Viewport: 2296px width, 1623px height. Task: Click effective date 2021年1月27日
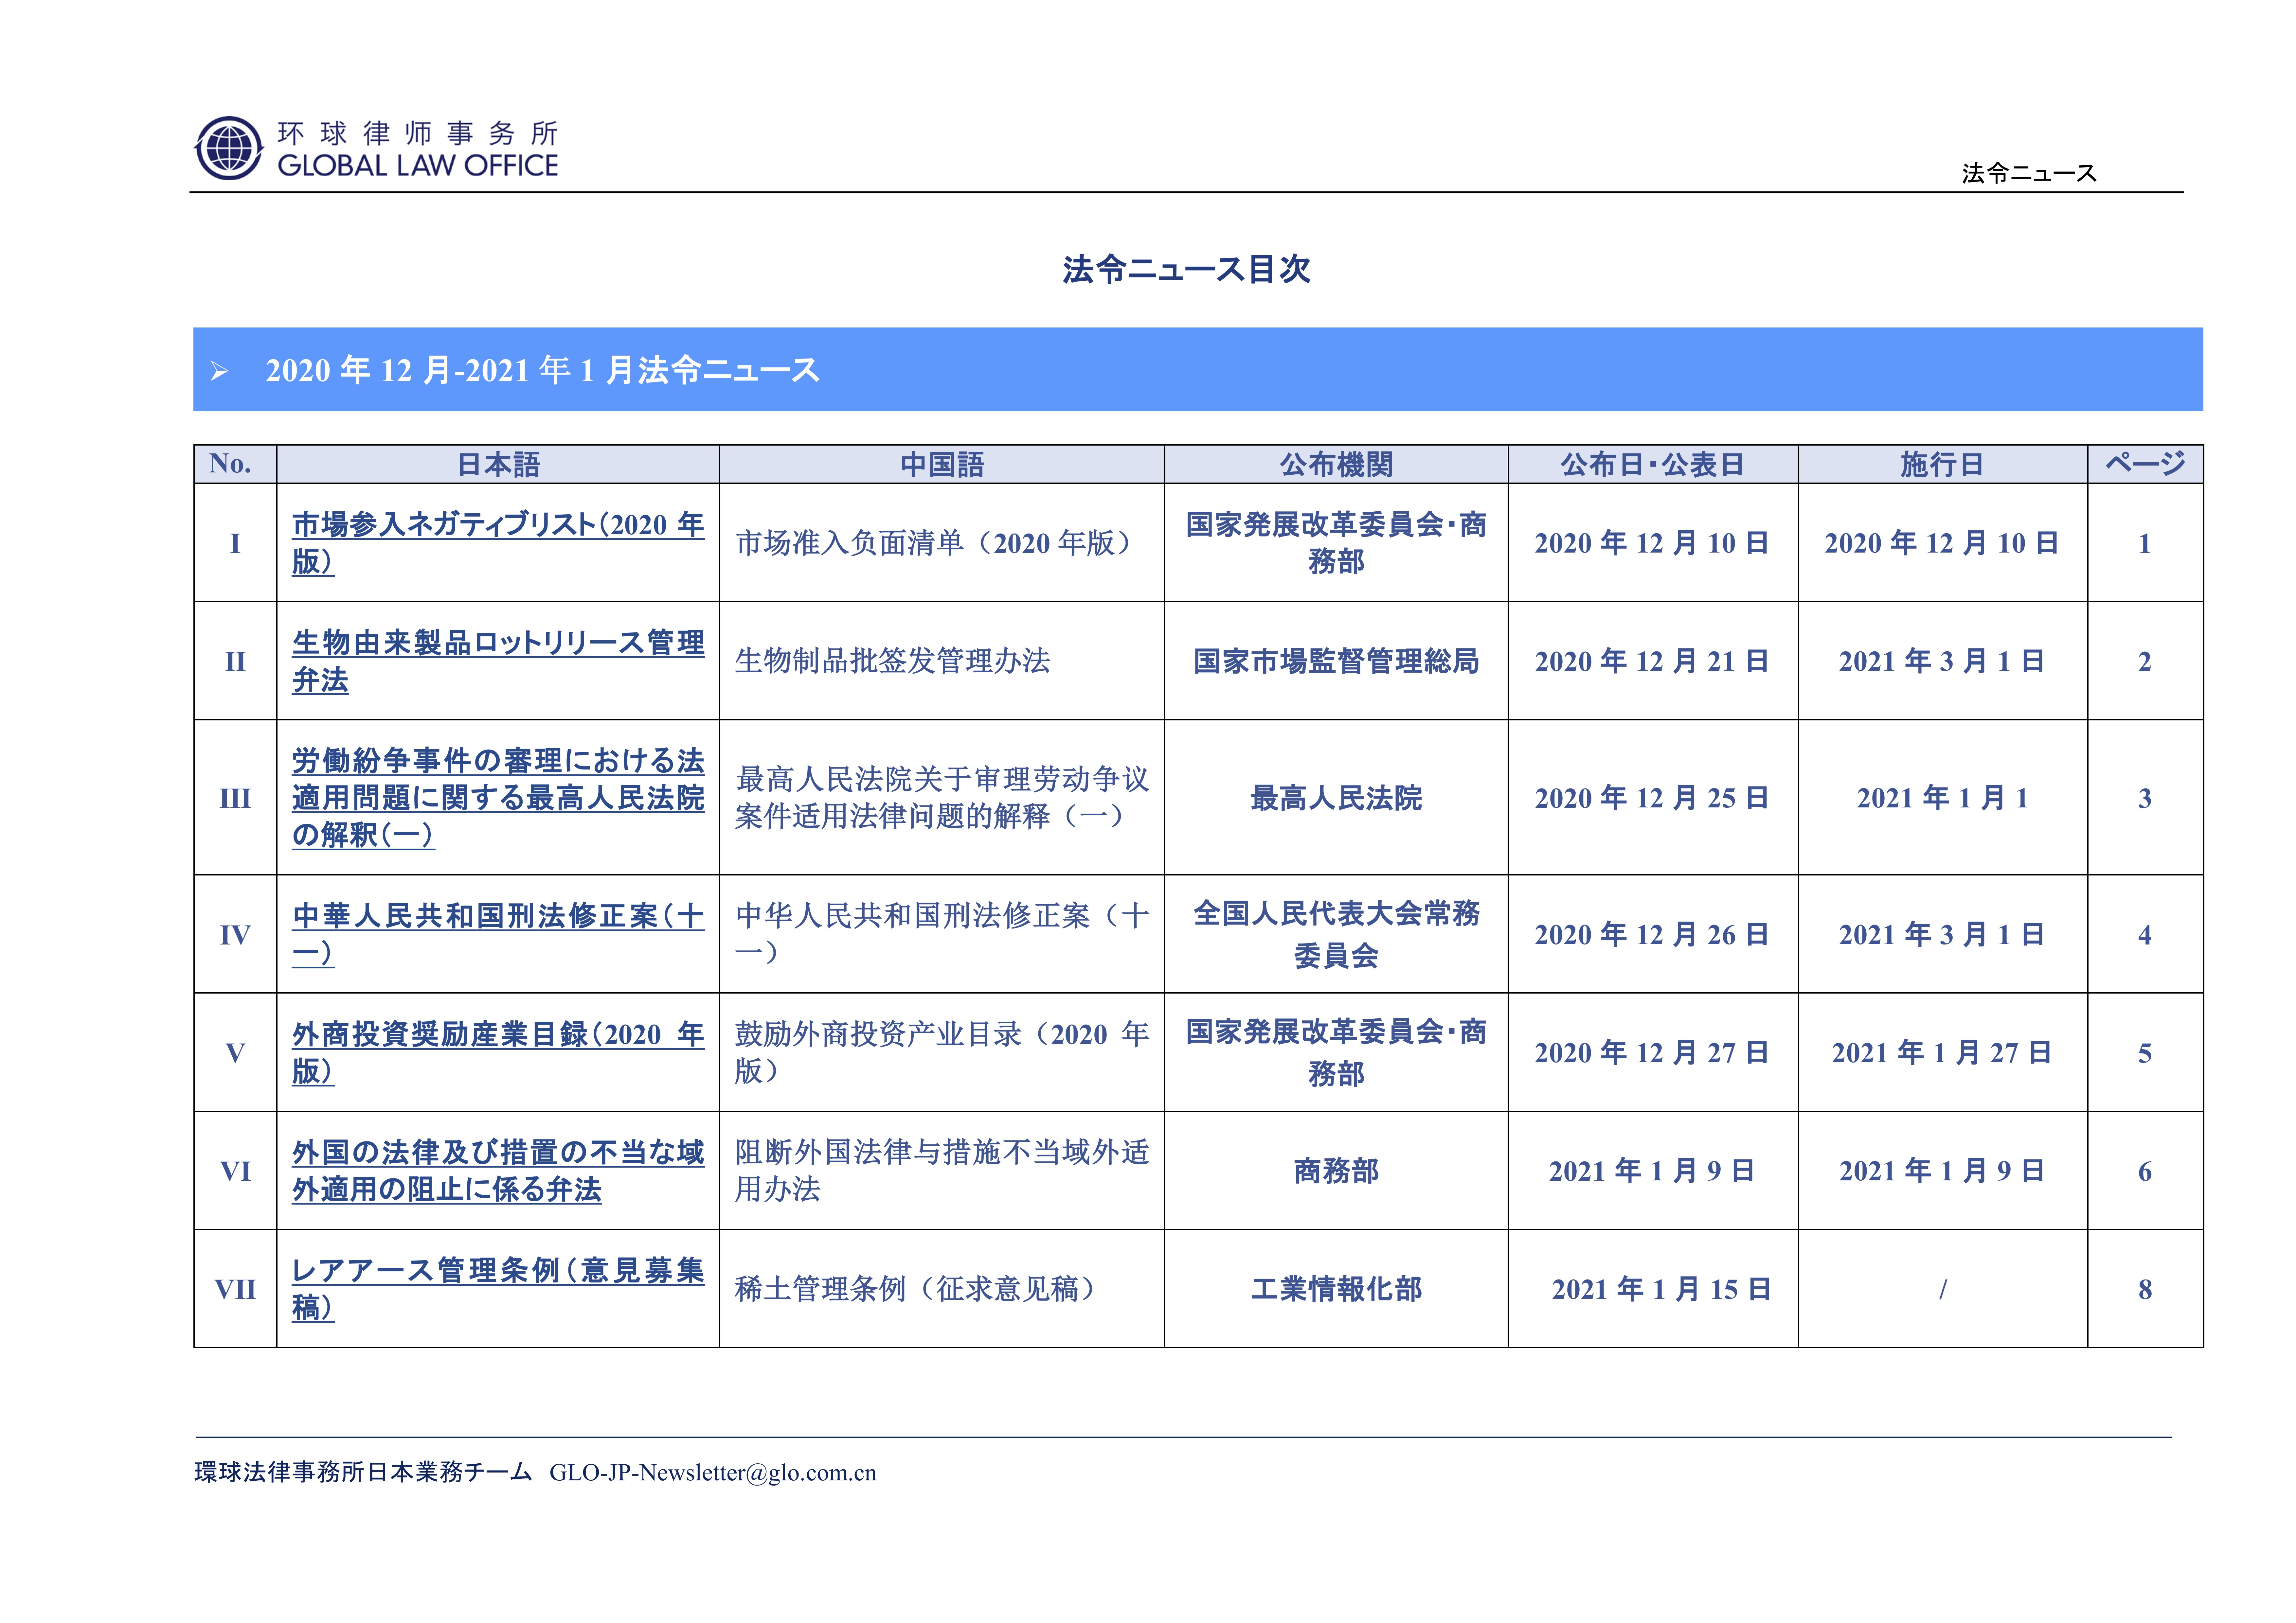coord(1942,1053)
